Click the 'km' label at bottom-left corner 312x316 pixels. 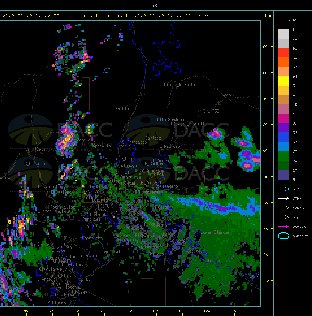pyautogui.click(x=6, y=312)
